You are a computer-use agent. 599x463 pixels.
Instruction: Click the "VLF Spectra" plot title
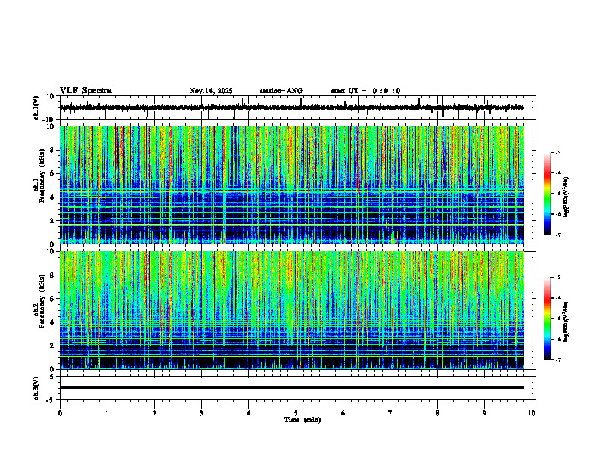pos(85,91)
